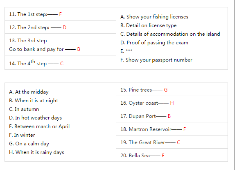237x170 pixels.
Task: Click red answer B after "pay for"
Action: coord(79,49)
